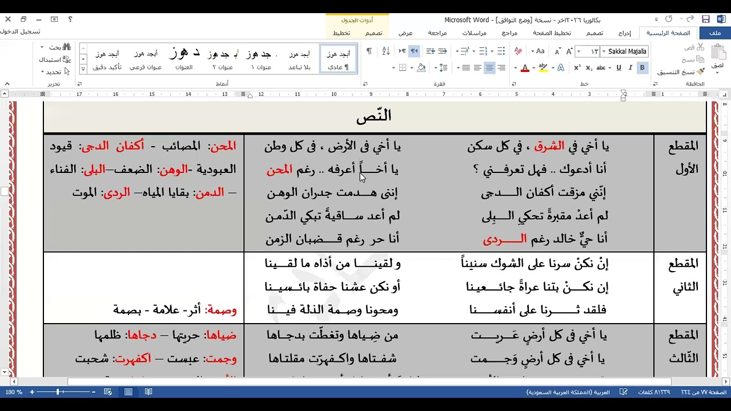Click the Cut scissors icon
Image resolution: width=731 pixels, height=411 pixels.
coord(700,47)
